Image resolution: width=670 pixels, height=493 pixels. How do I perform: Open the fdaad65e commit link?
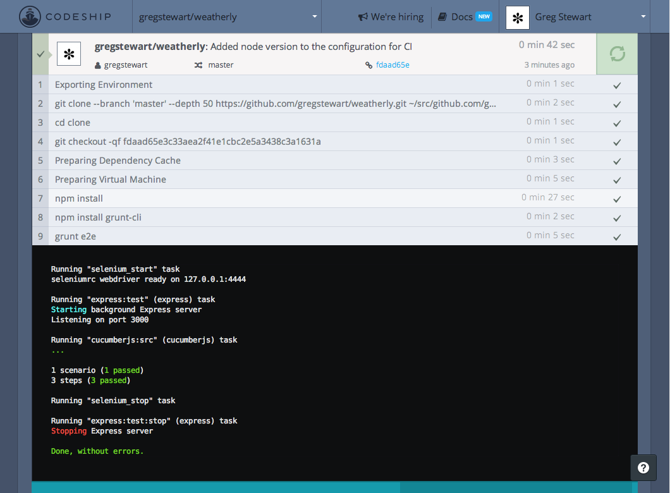tap(393, 65)
